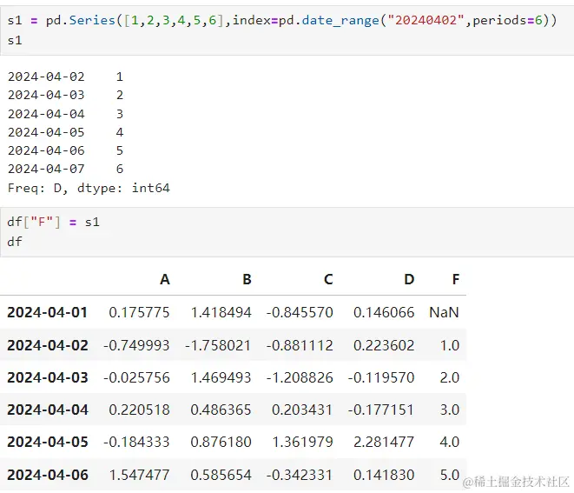The width and height of the screenshot is (574, 493).
Task: Click the Freq: D, dtype: int64 line
Action: (89, 188)
